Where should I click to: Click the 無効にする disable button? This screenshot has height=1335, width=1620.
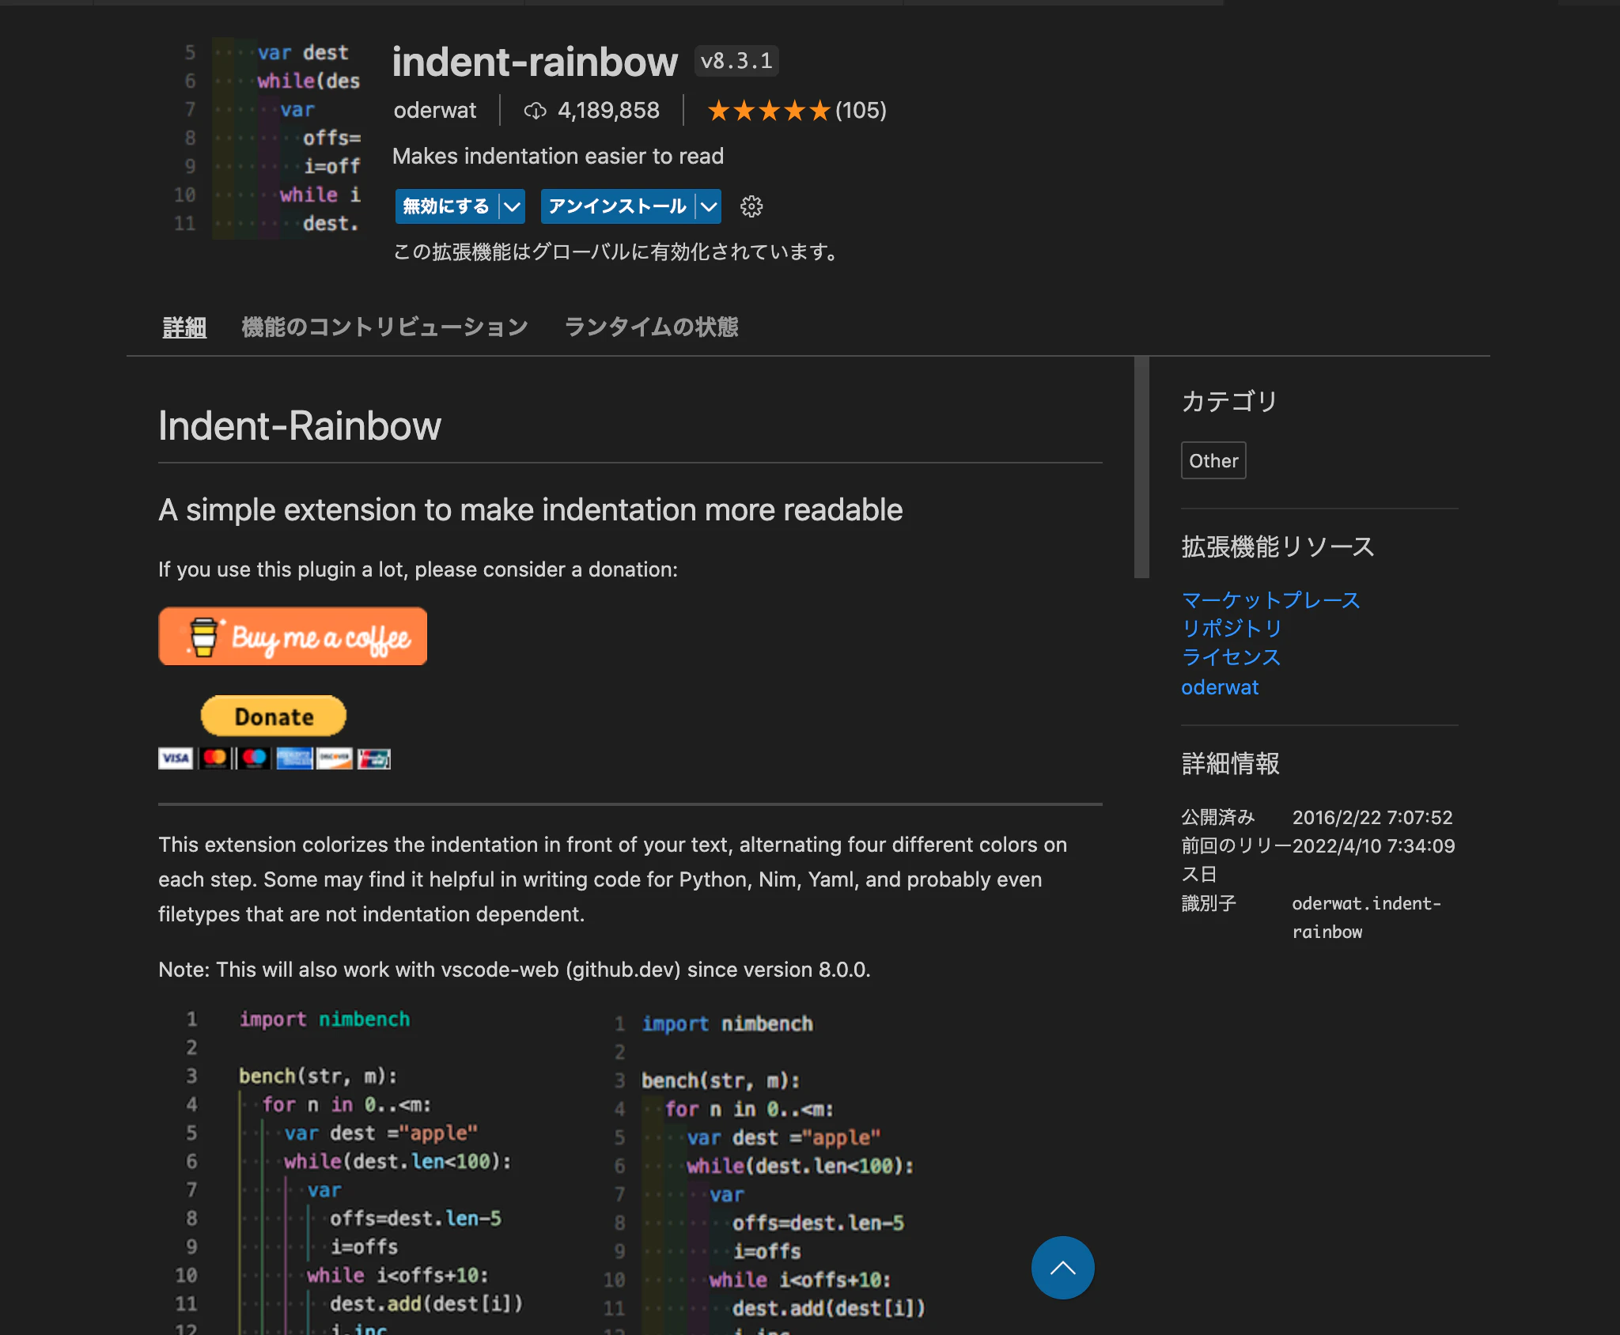coord(447,206)
